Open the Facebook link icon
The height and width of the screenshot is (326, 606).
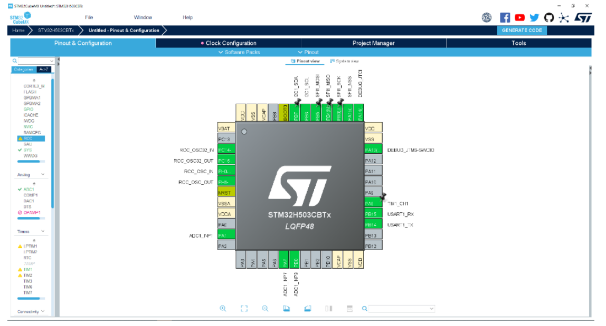505,17
